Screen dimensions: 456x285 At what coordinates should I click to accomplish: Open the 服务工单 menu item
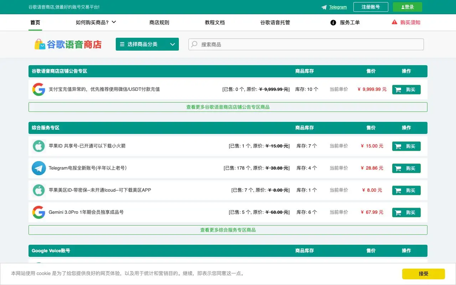point(350,22)
